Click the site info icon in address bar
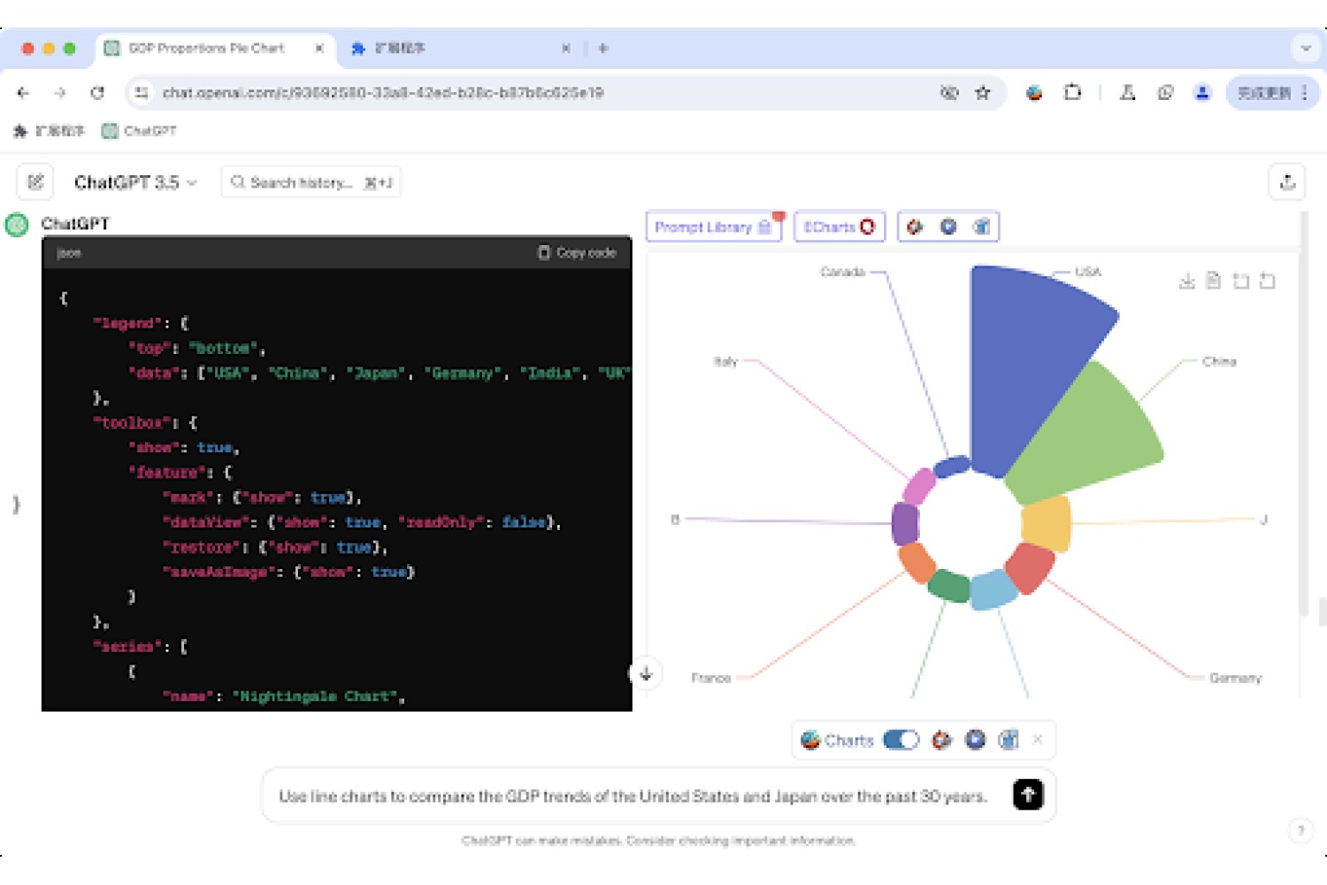The image size is (1327, 885). 142,92
